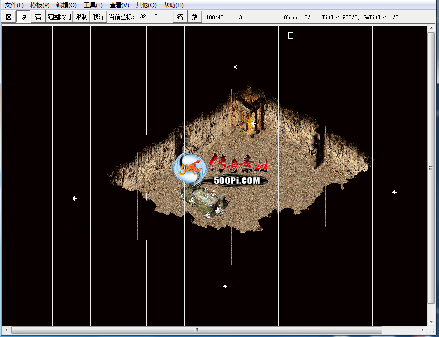Click the mossy stone tomb object
Image resolution: width=439 pixels, height=337 pixels.
(x=204, y=201)
